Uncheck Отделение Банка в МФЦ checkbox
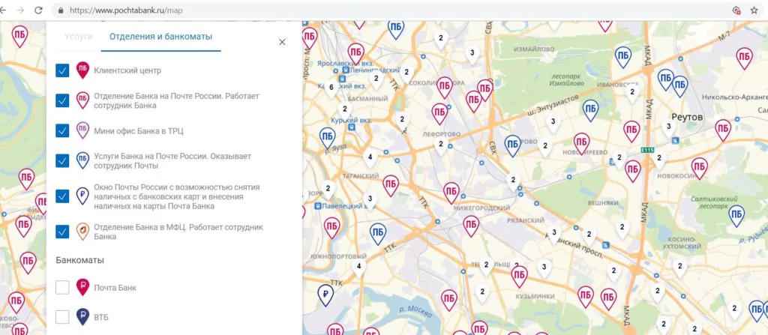This screenshot has width=768, height=335. [62, 232]
